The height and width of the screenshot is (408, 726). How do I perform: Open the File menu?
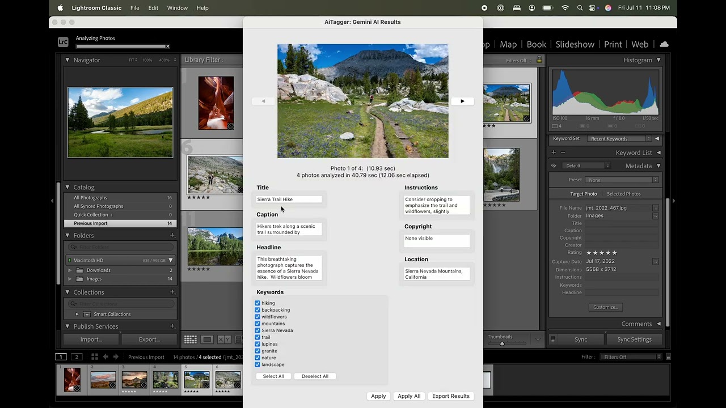(x=134, y=8)
